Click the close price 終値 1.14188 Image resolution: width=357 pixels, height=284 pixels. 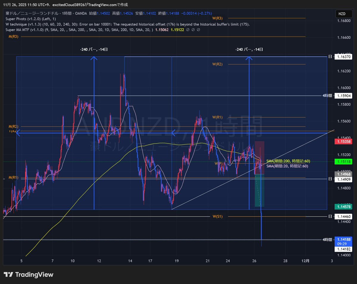tap(169, 13)
